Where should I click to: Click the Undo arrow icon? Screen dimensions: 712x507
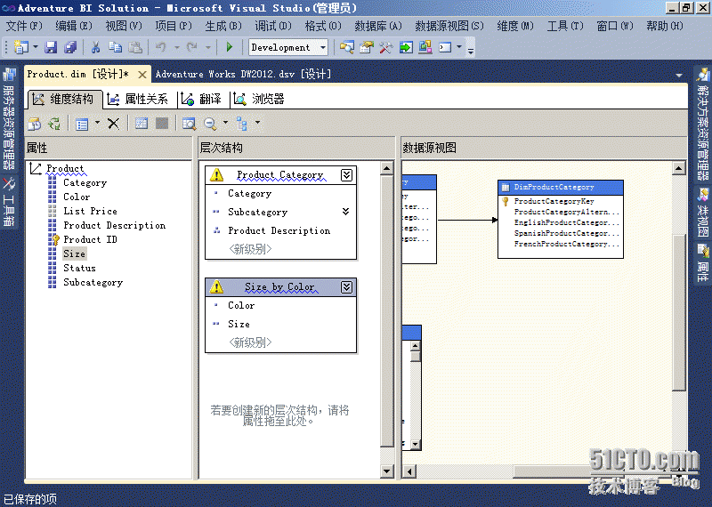coord(160,47)
